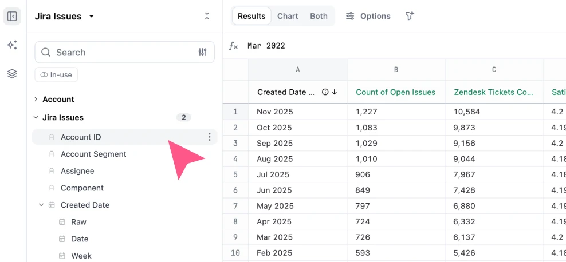Collapse the Created Date field group
Image resolution: width=566 pixels, height=262 pixels.
(x=41, y=205)
